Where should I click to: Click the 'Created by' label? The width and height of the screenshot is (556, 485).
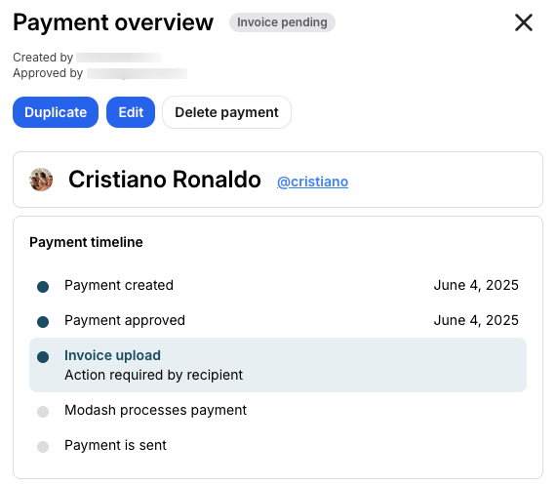43,58
